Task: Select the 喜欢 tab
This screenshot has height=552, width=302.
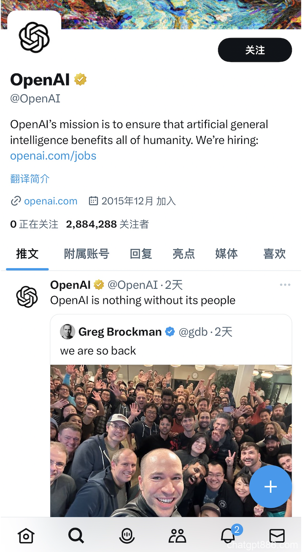Action: coord(274,254)
